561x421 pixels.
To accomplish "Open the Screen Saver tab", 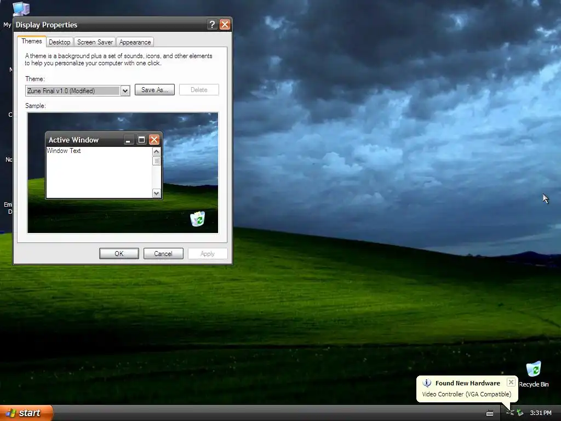I will 95,42.
